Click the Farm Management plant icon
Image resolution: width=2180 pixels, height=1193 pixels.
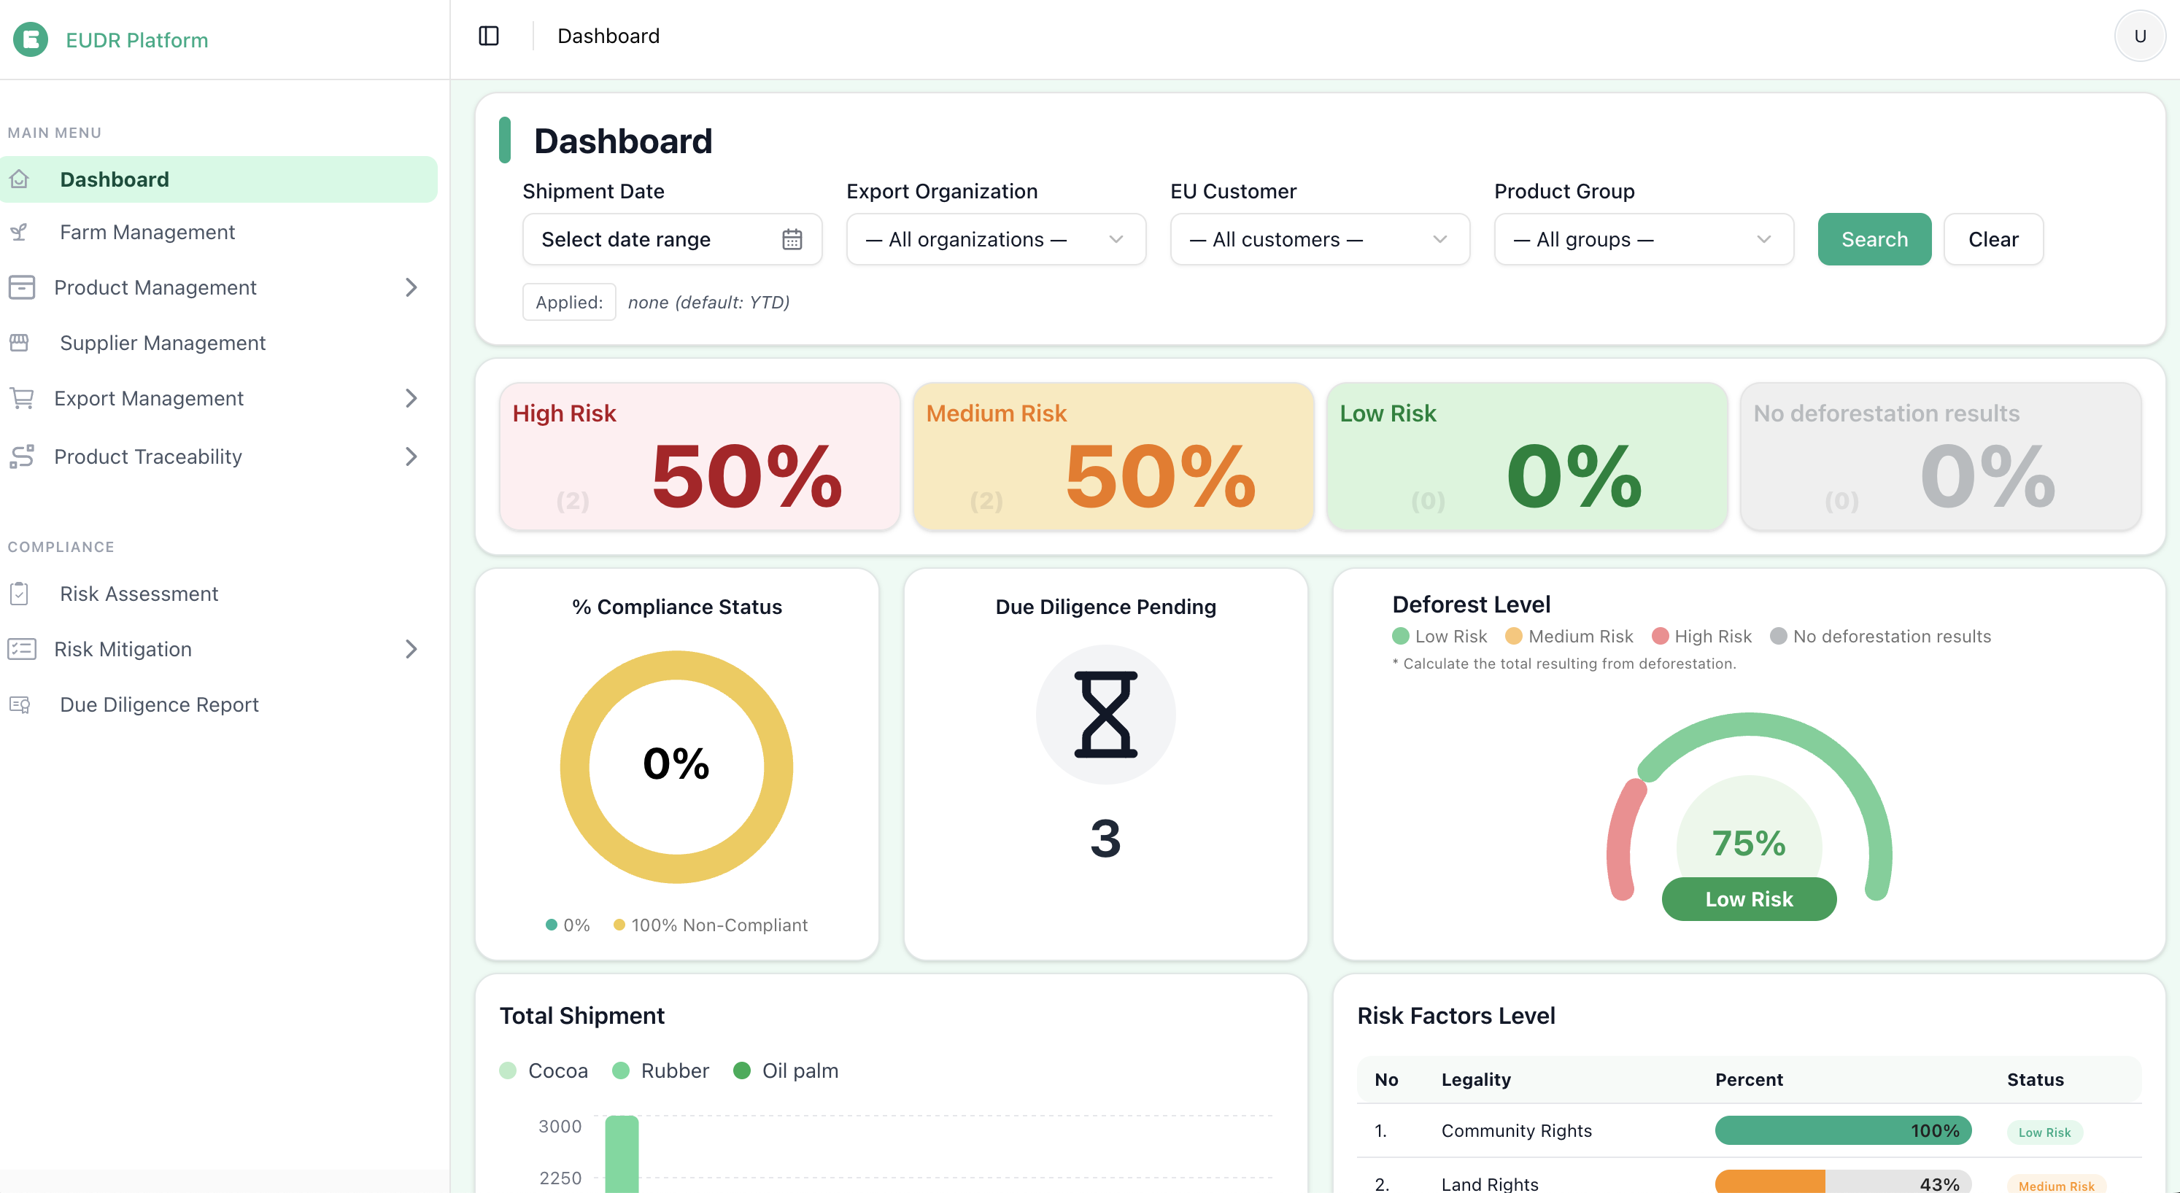click(20, 232)
